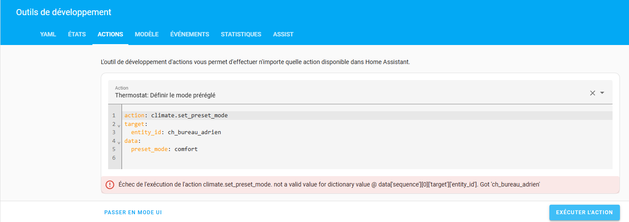
Task: Click empty line 6 in the YAML editor
Action: coord(260,158)
